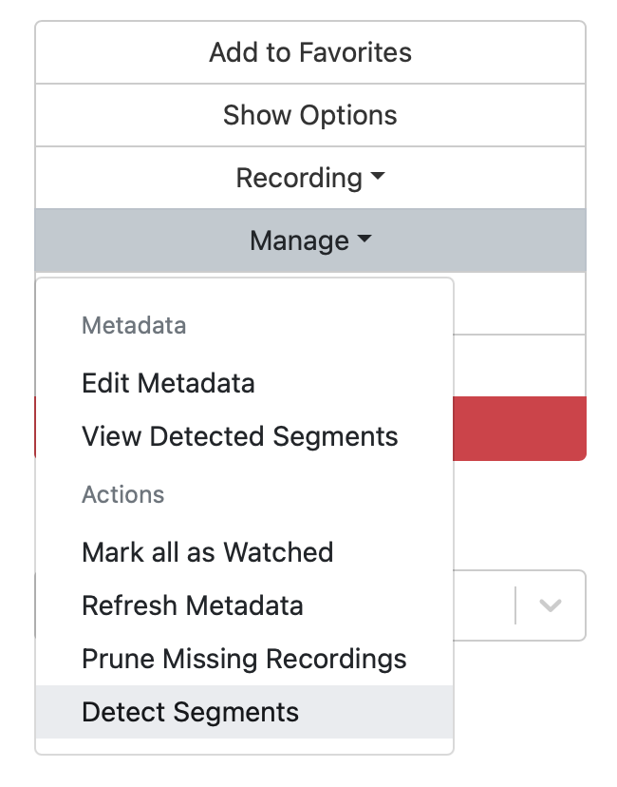Click the caret arrow beside Recording
Image resolution: width=617 pixels, height=787 pixels.
378,178
